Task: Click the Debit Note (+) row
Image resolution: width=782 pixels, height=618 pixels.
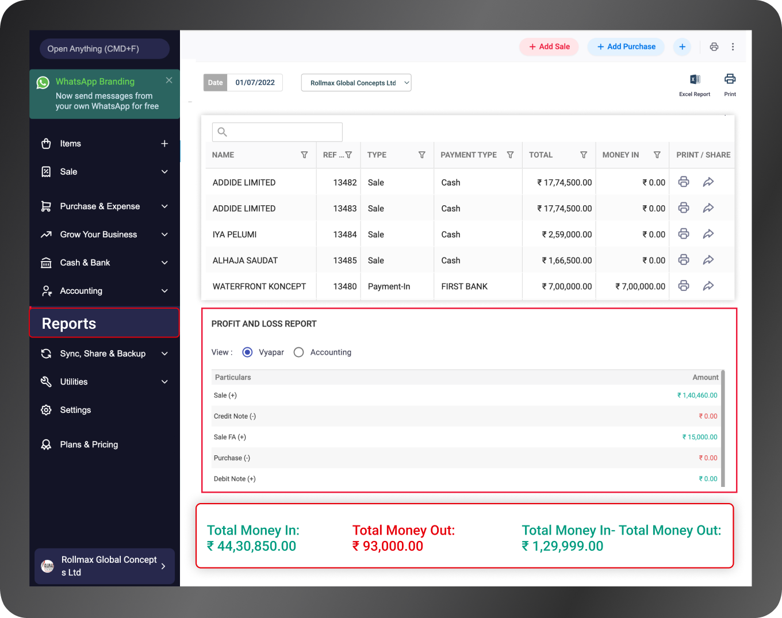Action: 466,479
